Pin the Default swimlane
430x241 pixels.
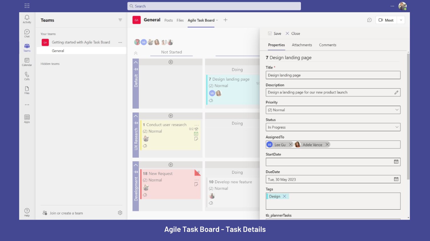pyautogui.click(x=136, y=69)
